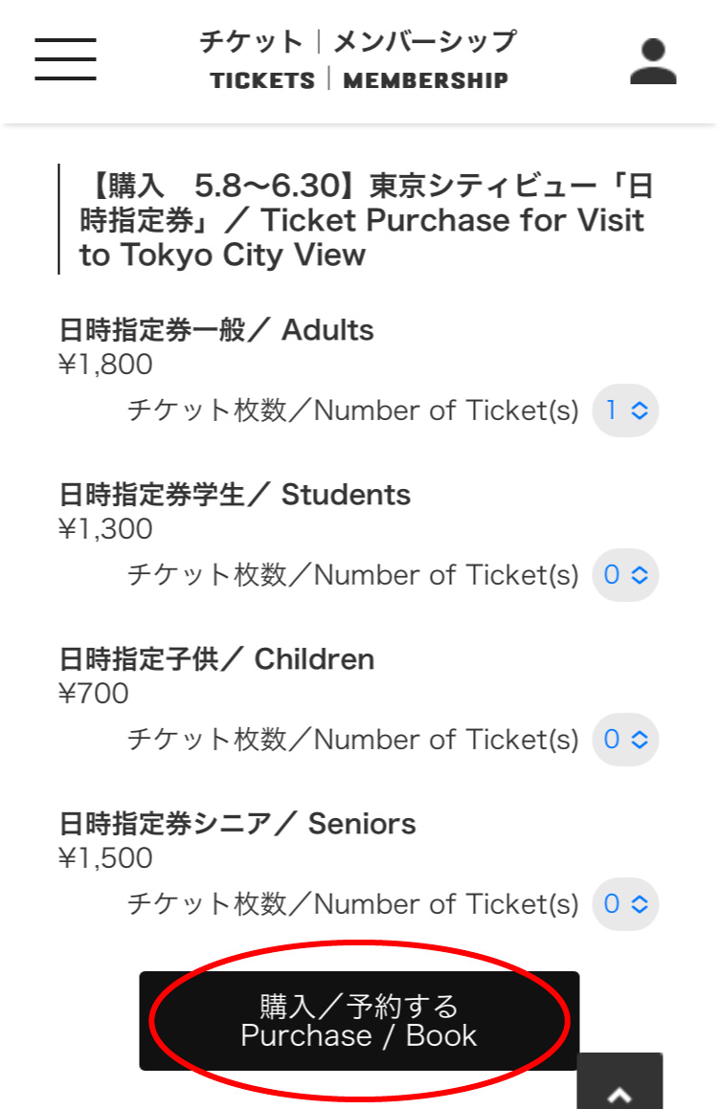Click the MEMBERSHIP logo text in header
719x1109 pixels.
point(426,80)
